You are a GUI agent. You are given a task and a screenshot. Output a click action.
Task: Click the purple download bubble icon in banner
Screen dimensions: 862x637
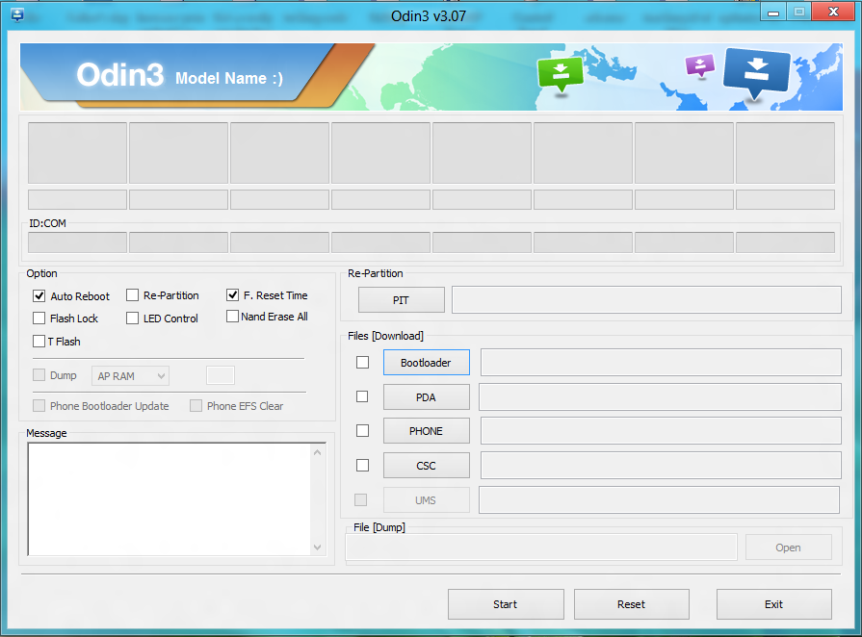[699, 65]
